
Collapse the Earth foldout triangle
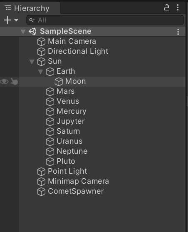(x=40, y=72)
